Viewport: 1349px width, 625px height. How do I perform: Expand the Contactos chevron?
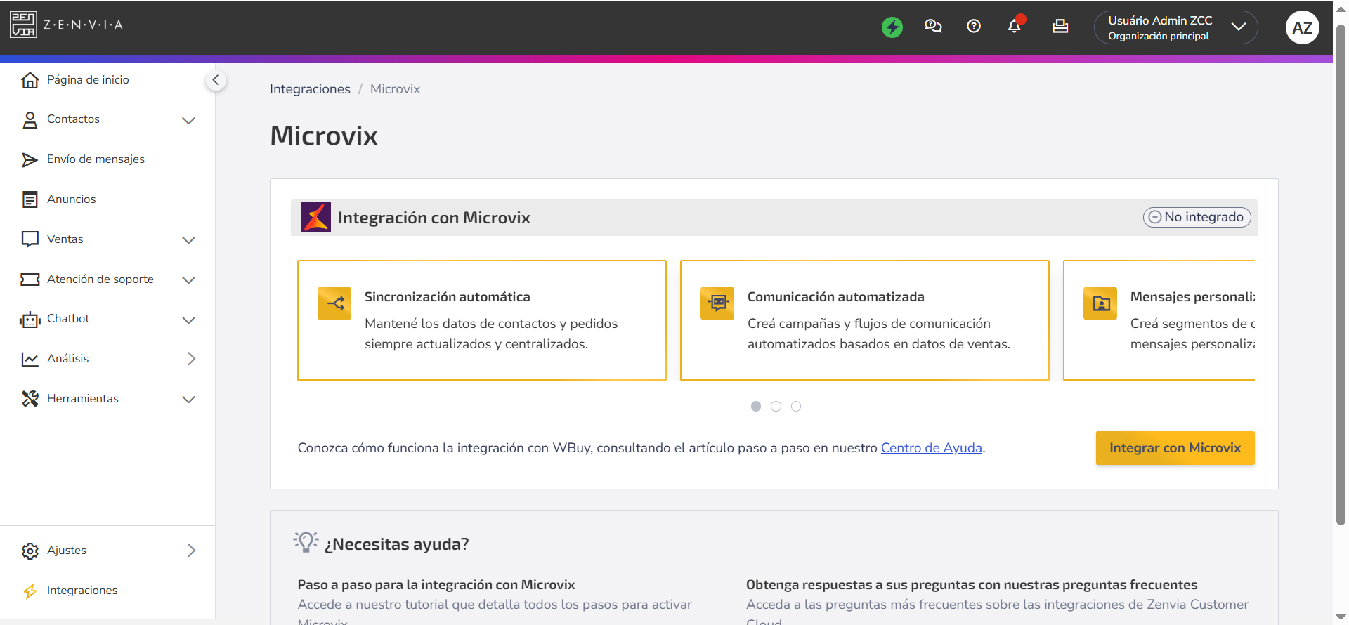[188, 121]
